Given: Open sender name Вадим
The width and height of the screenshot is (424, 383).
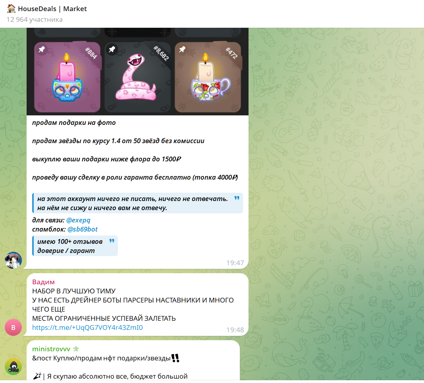Looking at the screenshot, I should click(x=43, y=282).
